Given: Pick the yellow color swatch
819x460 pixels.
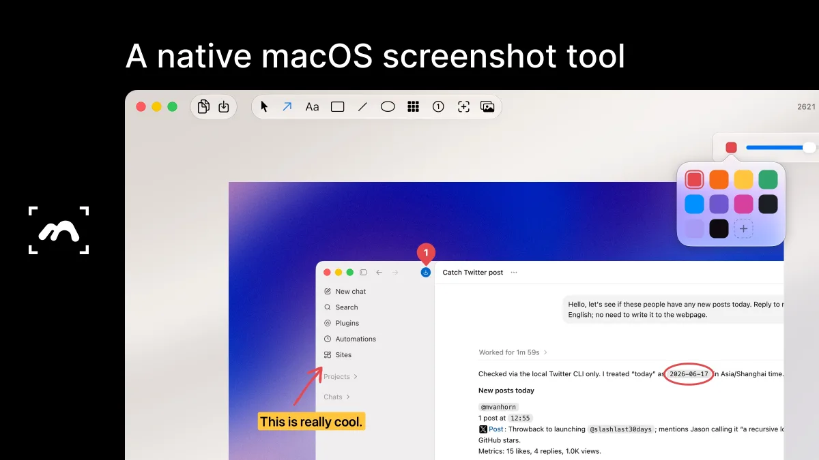Looking at the screenshot, I should point(743,179).
